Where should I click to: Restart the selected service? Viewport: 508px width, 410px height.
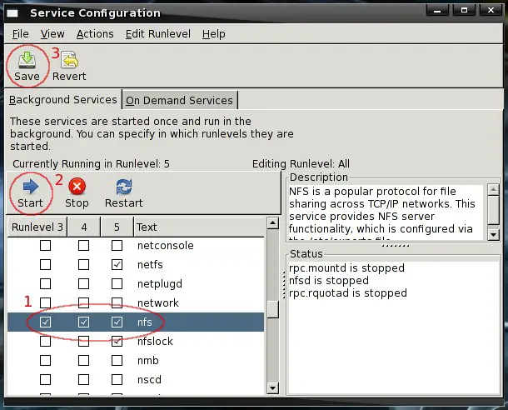pos(123,192)
